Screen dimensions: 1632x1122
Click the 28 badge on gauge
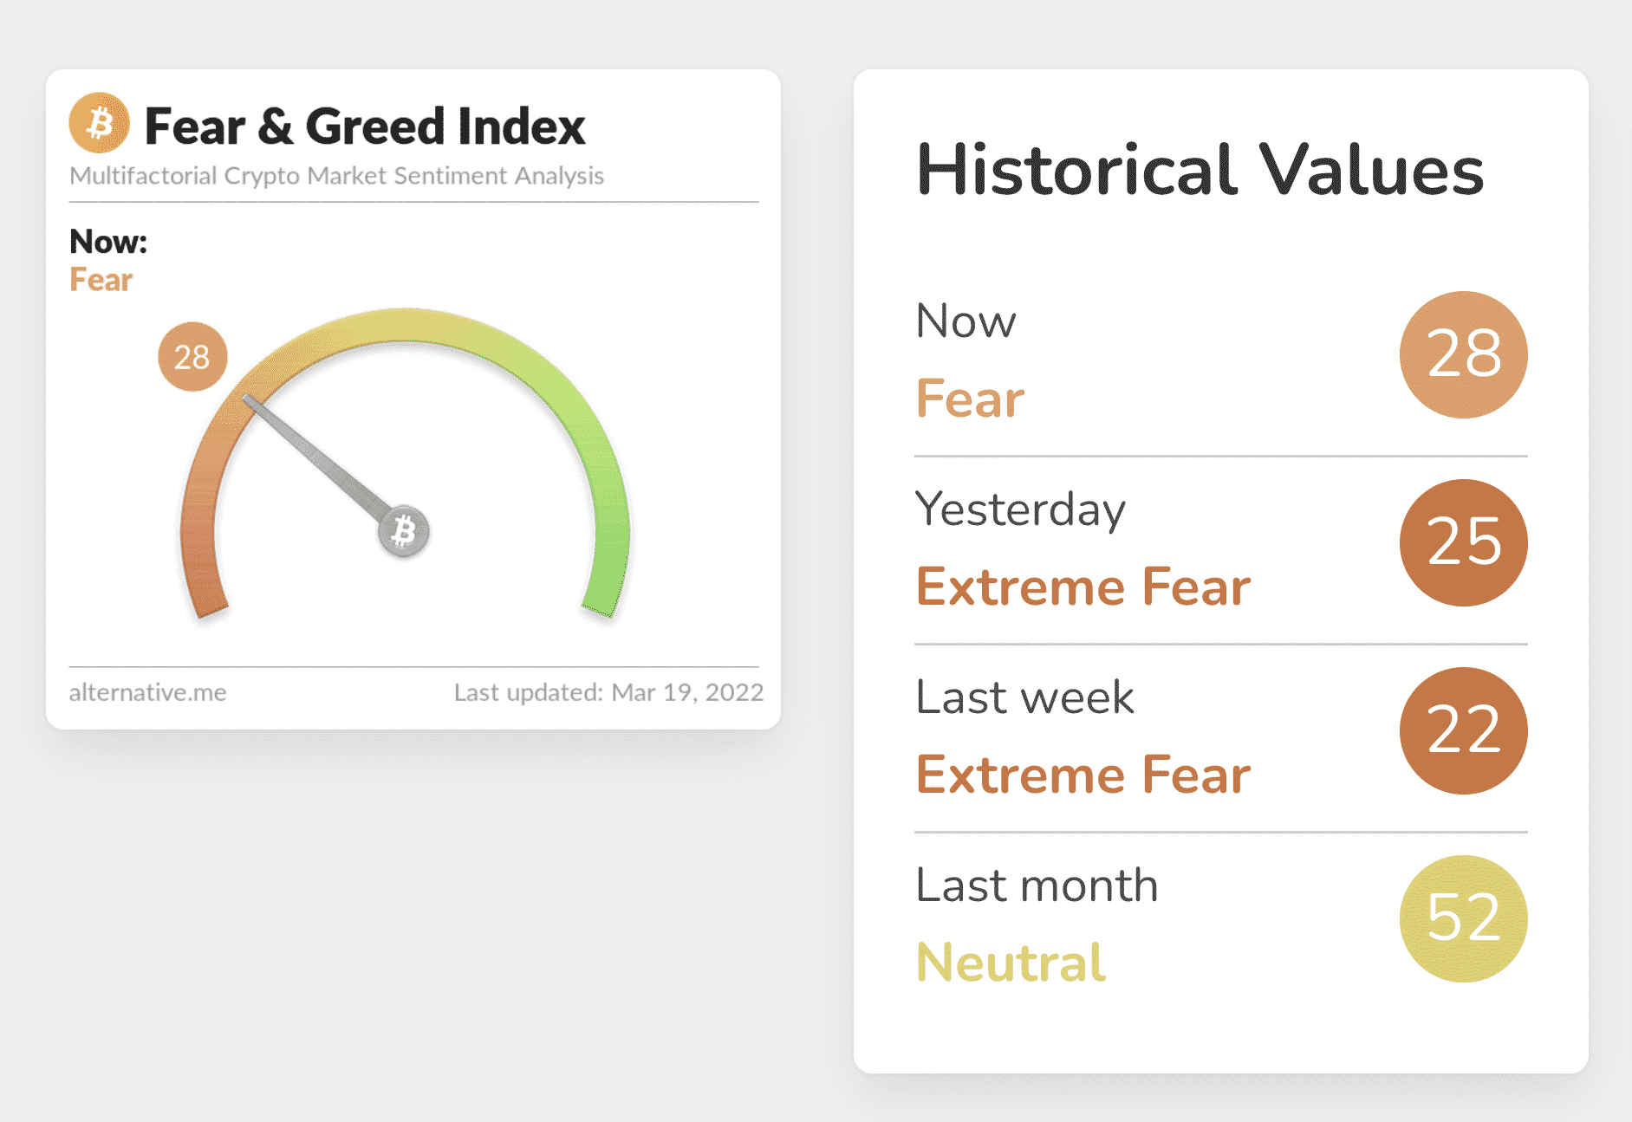pyautogui.click(x=192, y=357)
